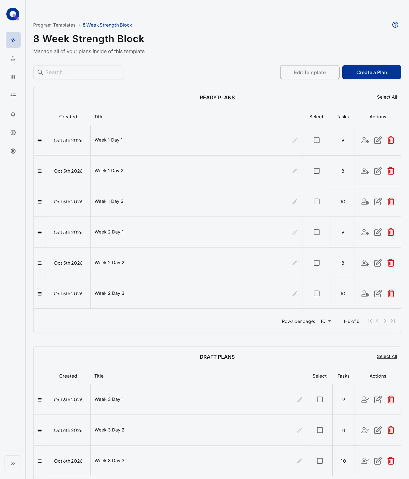The width and height of the screenshot is (409, 479).
Task: Delete the Week 2 Day 2 plan
Action: [391, 263]
